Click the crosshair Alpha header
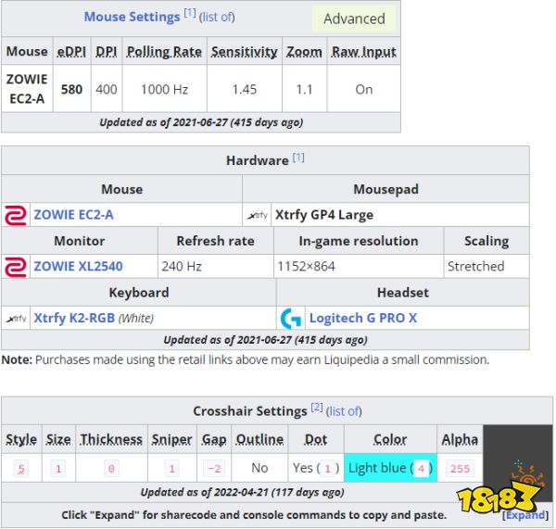556x529 pixels. pyautogui.click(x=460, y=440)
